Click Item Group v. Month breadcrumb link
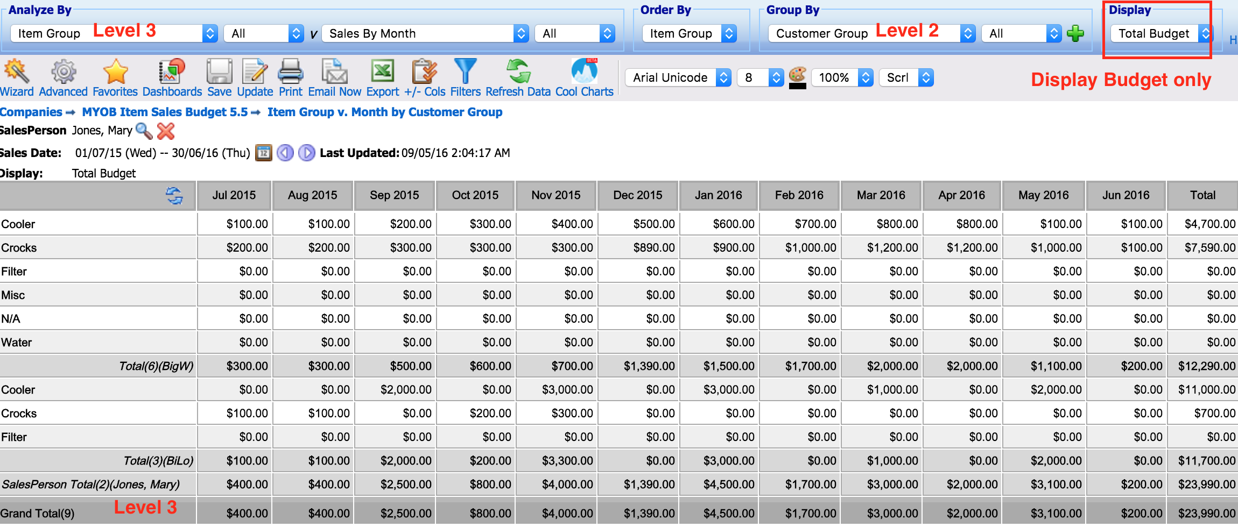Screen dimensions: 1238x527 click(385, 112)
